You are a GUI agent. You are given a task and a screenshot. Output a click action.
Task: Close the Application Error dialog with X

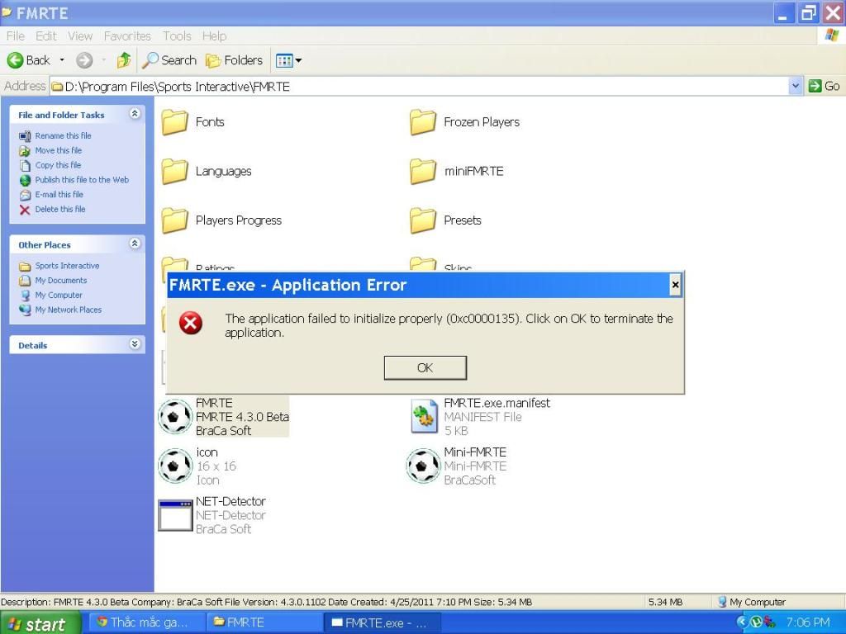pyautogui.click(x=675, y=285)
